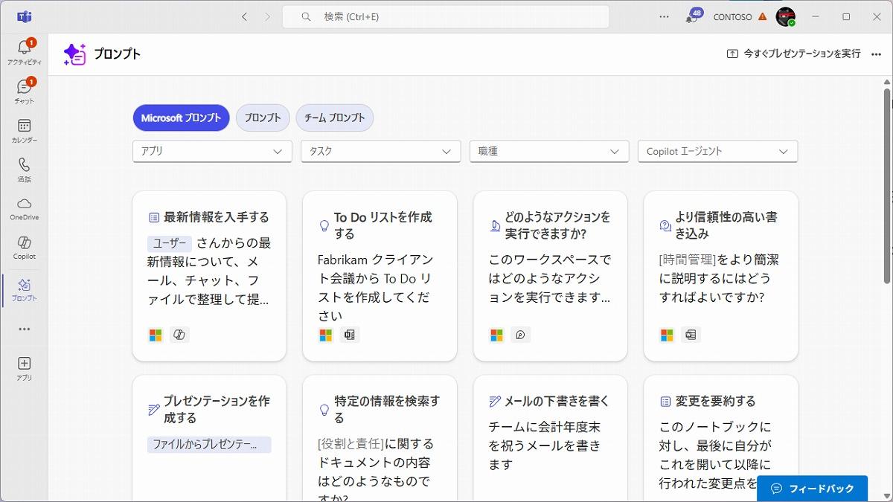Switch to the プロンプト filter tab
The image size is (893, 502).
coord(262,118)
